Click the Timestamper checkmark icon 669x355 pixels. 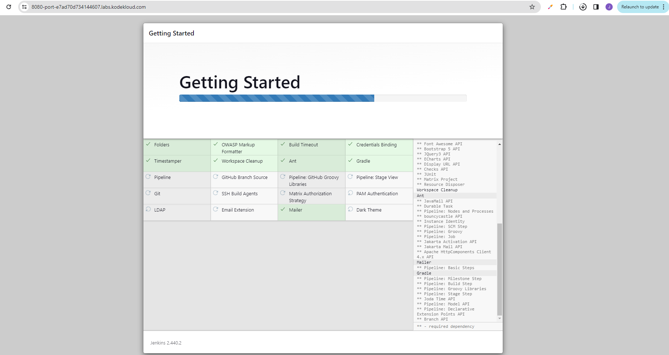click(x=148, y=160)
